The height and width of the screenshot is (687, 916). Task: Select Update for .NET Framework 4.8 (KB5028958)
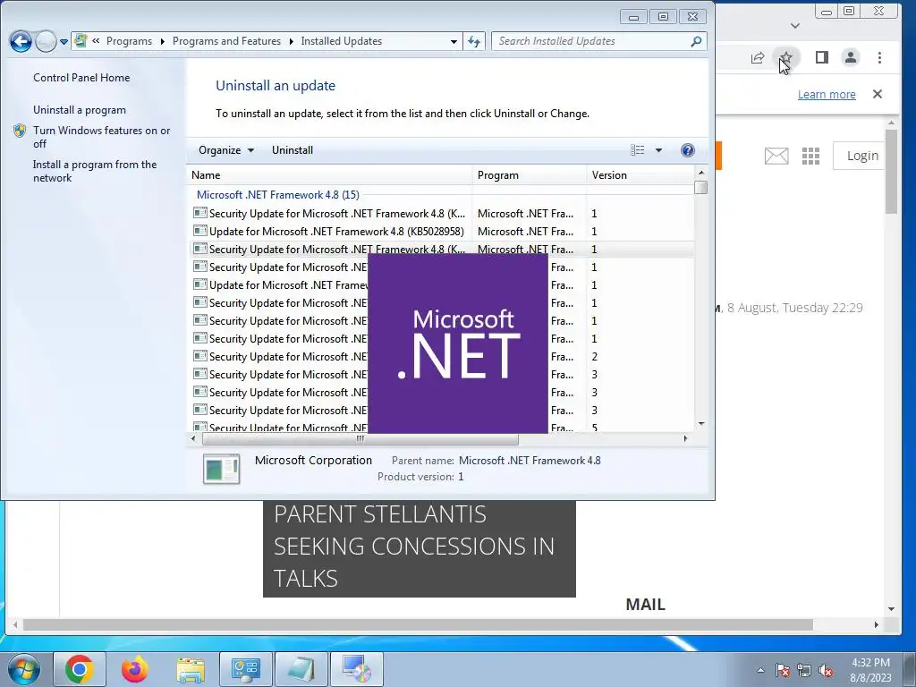(442, 232)
